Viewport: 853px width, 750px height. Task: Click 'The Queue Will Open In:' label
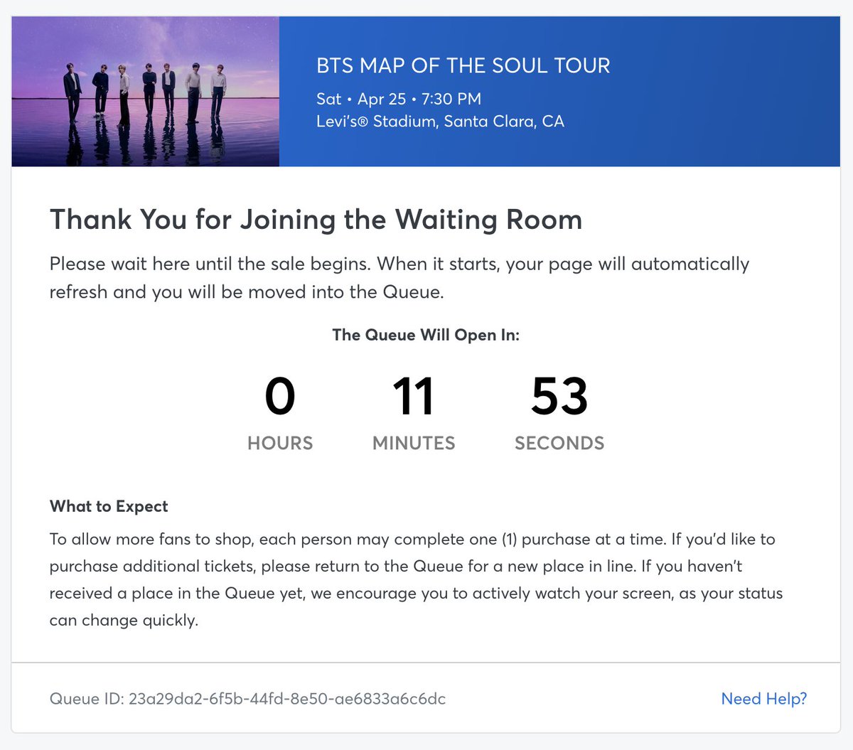coord(426,335)
